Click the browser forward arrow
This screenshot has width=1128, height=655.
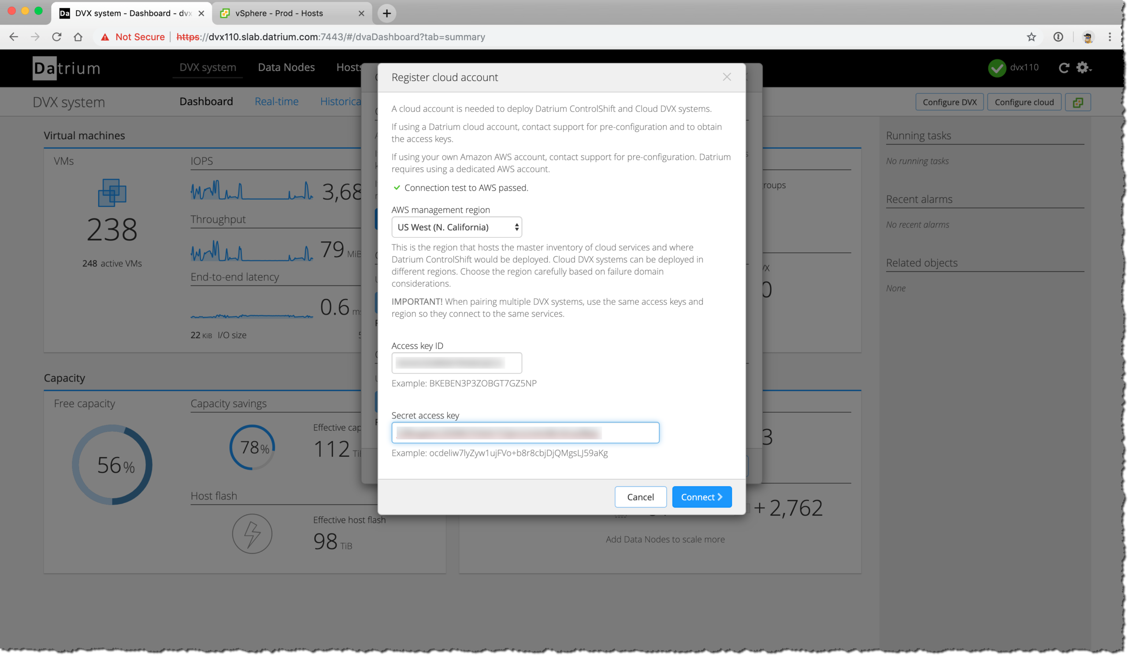coord(35,37)
